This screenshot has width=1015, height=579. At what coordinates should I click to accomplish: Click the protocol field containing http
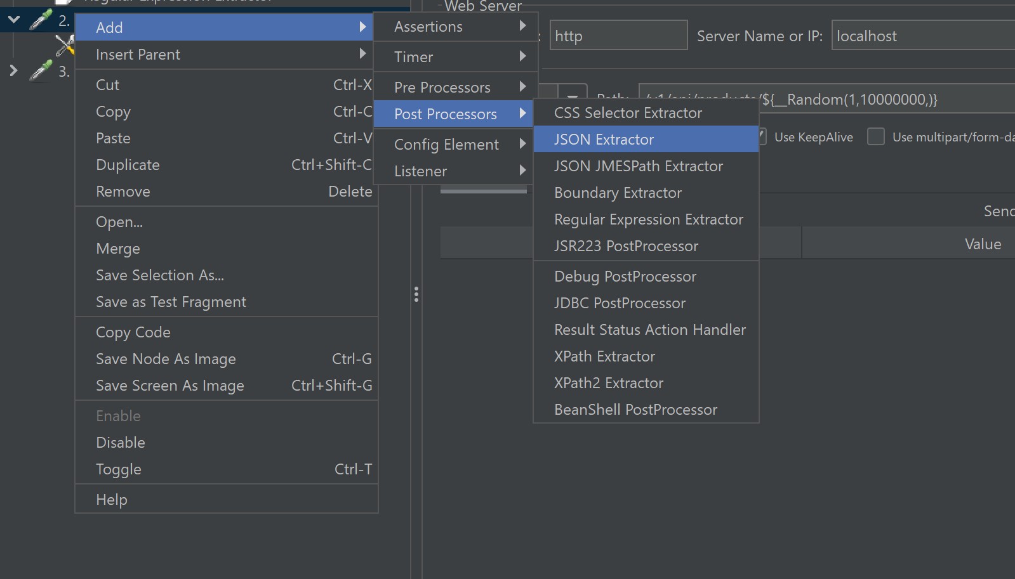coord(617,36)
